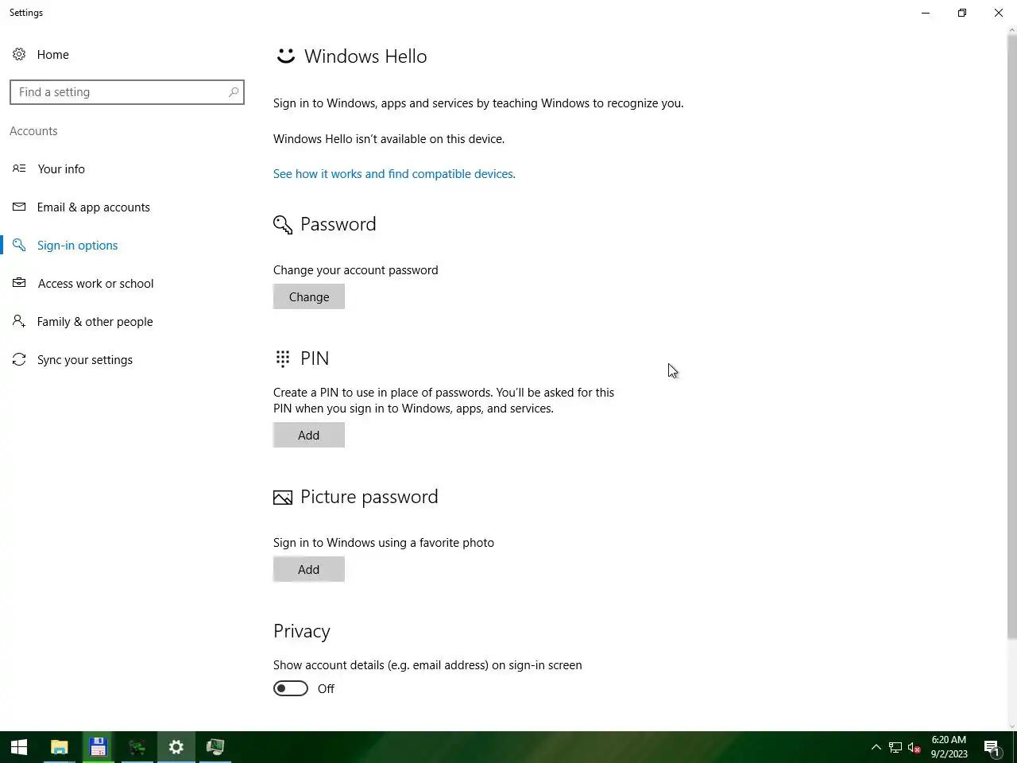Click the Privacy heading text
The width and height of the screenshot is (1017, 763).
pos(302,631)
